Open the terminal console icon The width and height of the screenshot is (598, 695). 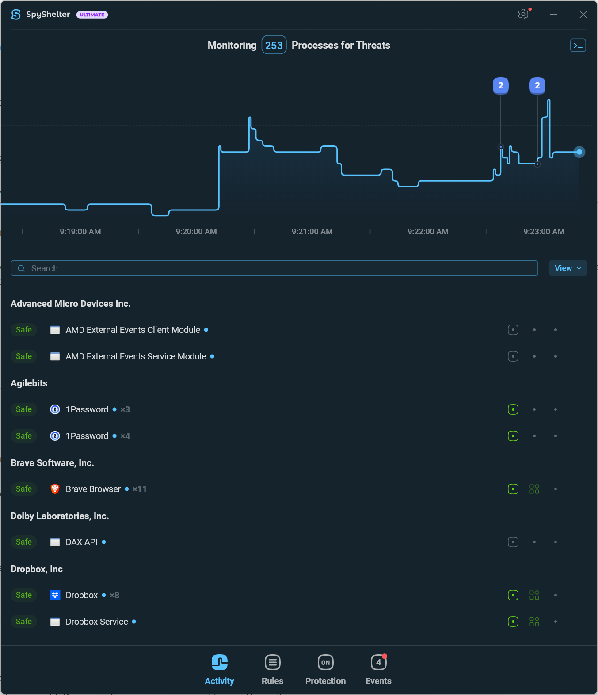point(578,45)
